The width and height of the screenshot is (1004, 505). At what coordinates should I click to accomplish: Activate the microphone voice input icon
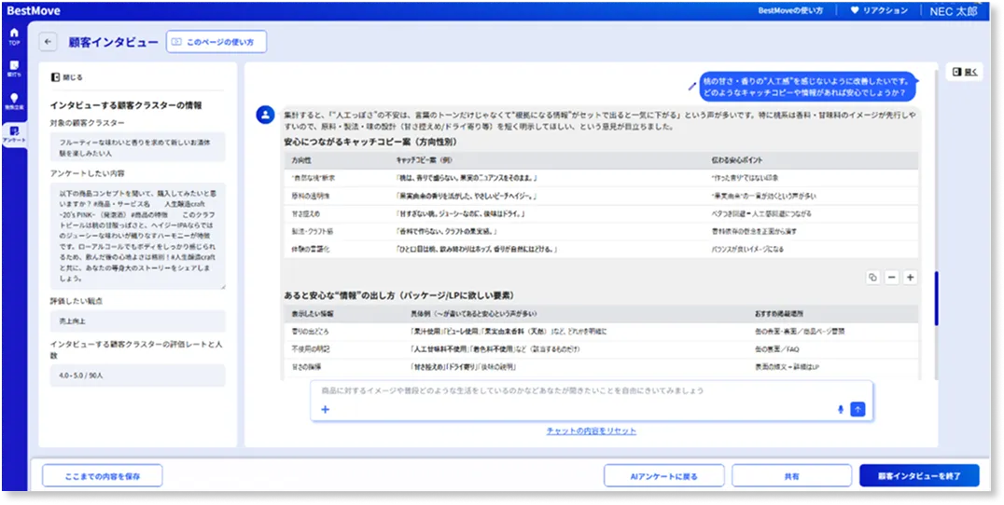pos(841,410)
